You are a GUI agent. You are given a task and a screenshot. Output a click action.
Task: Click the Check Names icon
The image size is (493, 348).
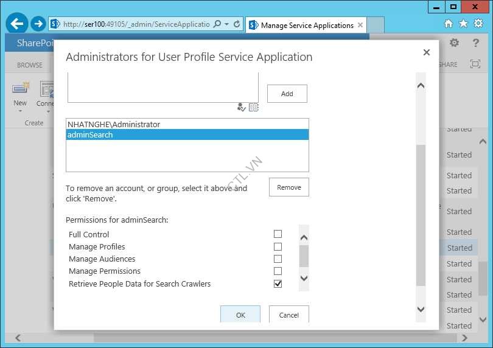[x=241, y=107]
